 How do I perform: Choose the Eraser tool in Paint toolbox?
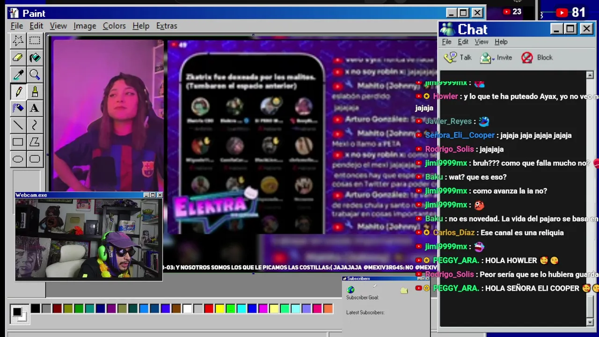(x=18, y=58)
